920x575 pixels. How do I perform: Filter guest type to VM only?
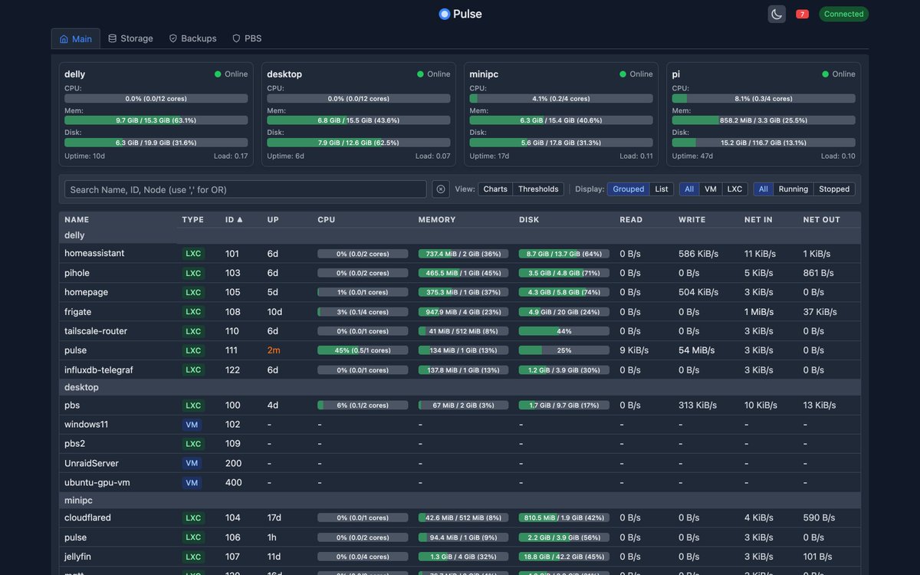click(x=711, y=189)
